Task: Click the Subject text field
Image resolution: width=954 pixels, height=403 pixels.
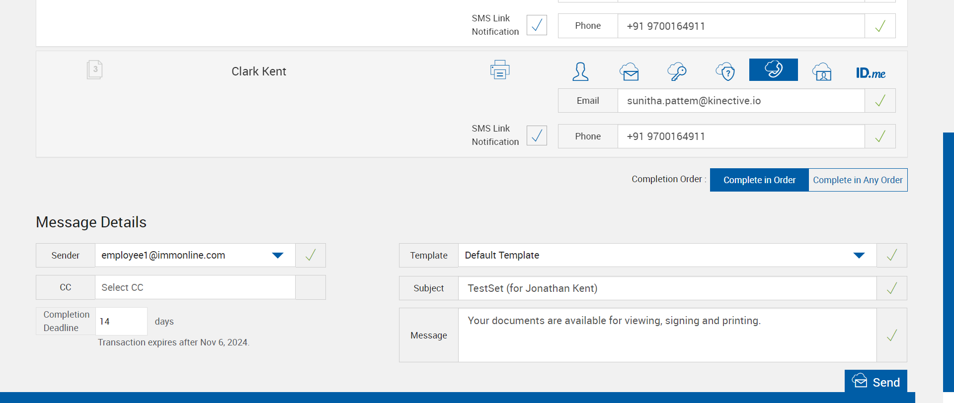Action: tap(667, 288)
